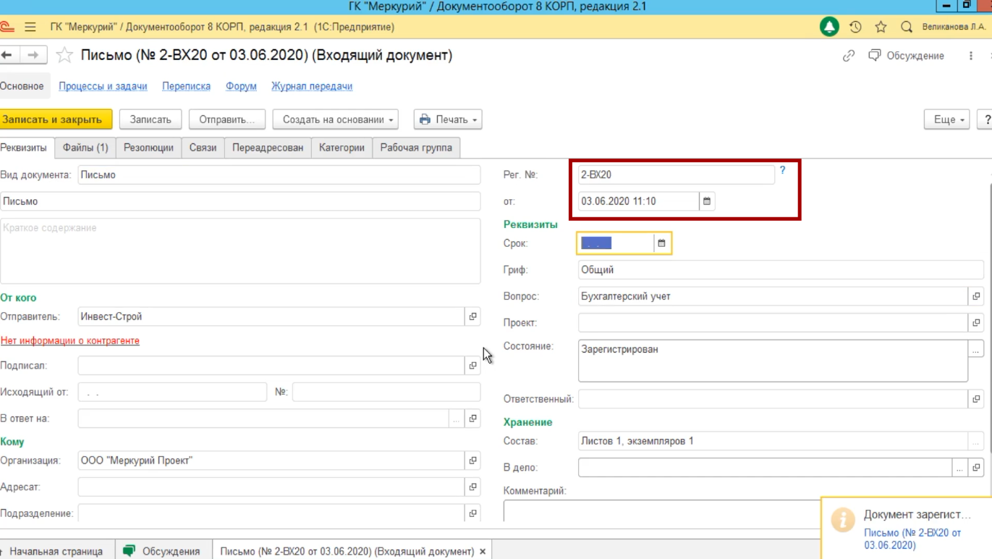Open the favorites star in top bar

coord(881,27)
